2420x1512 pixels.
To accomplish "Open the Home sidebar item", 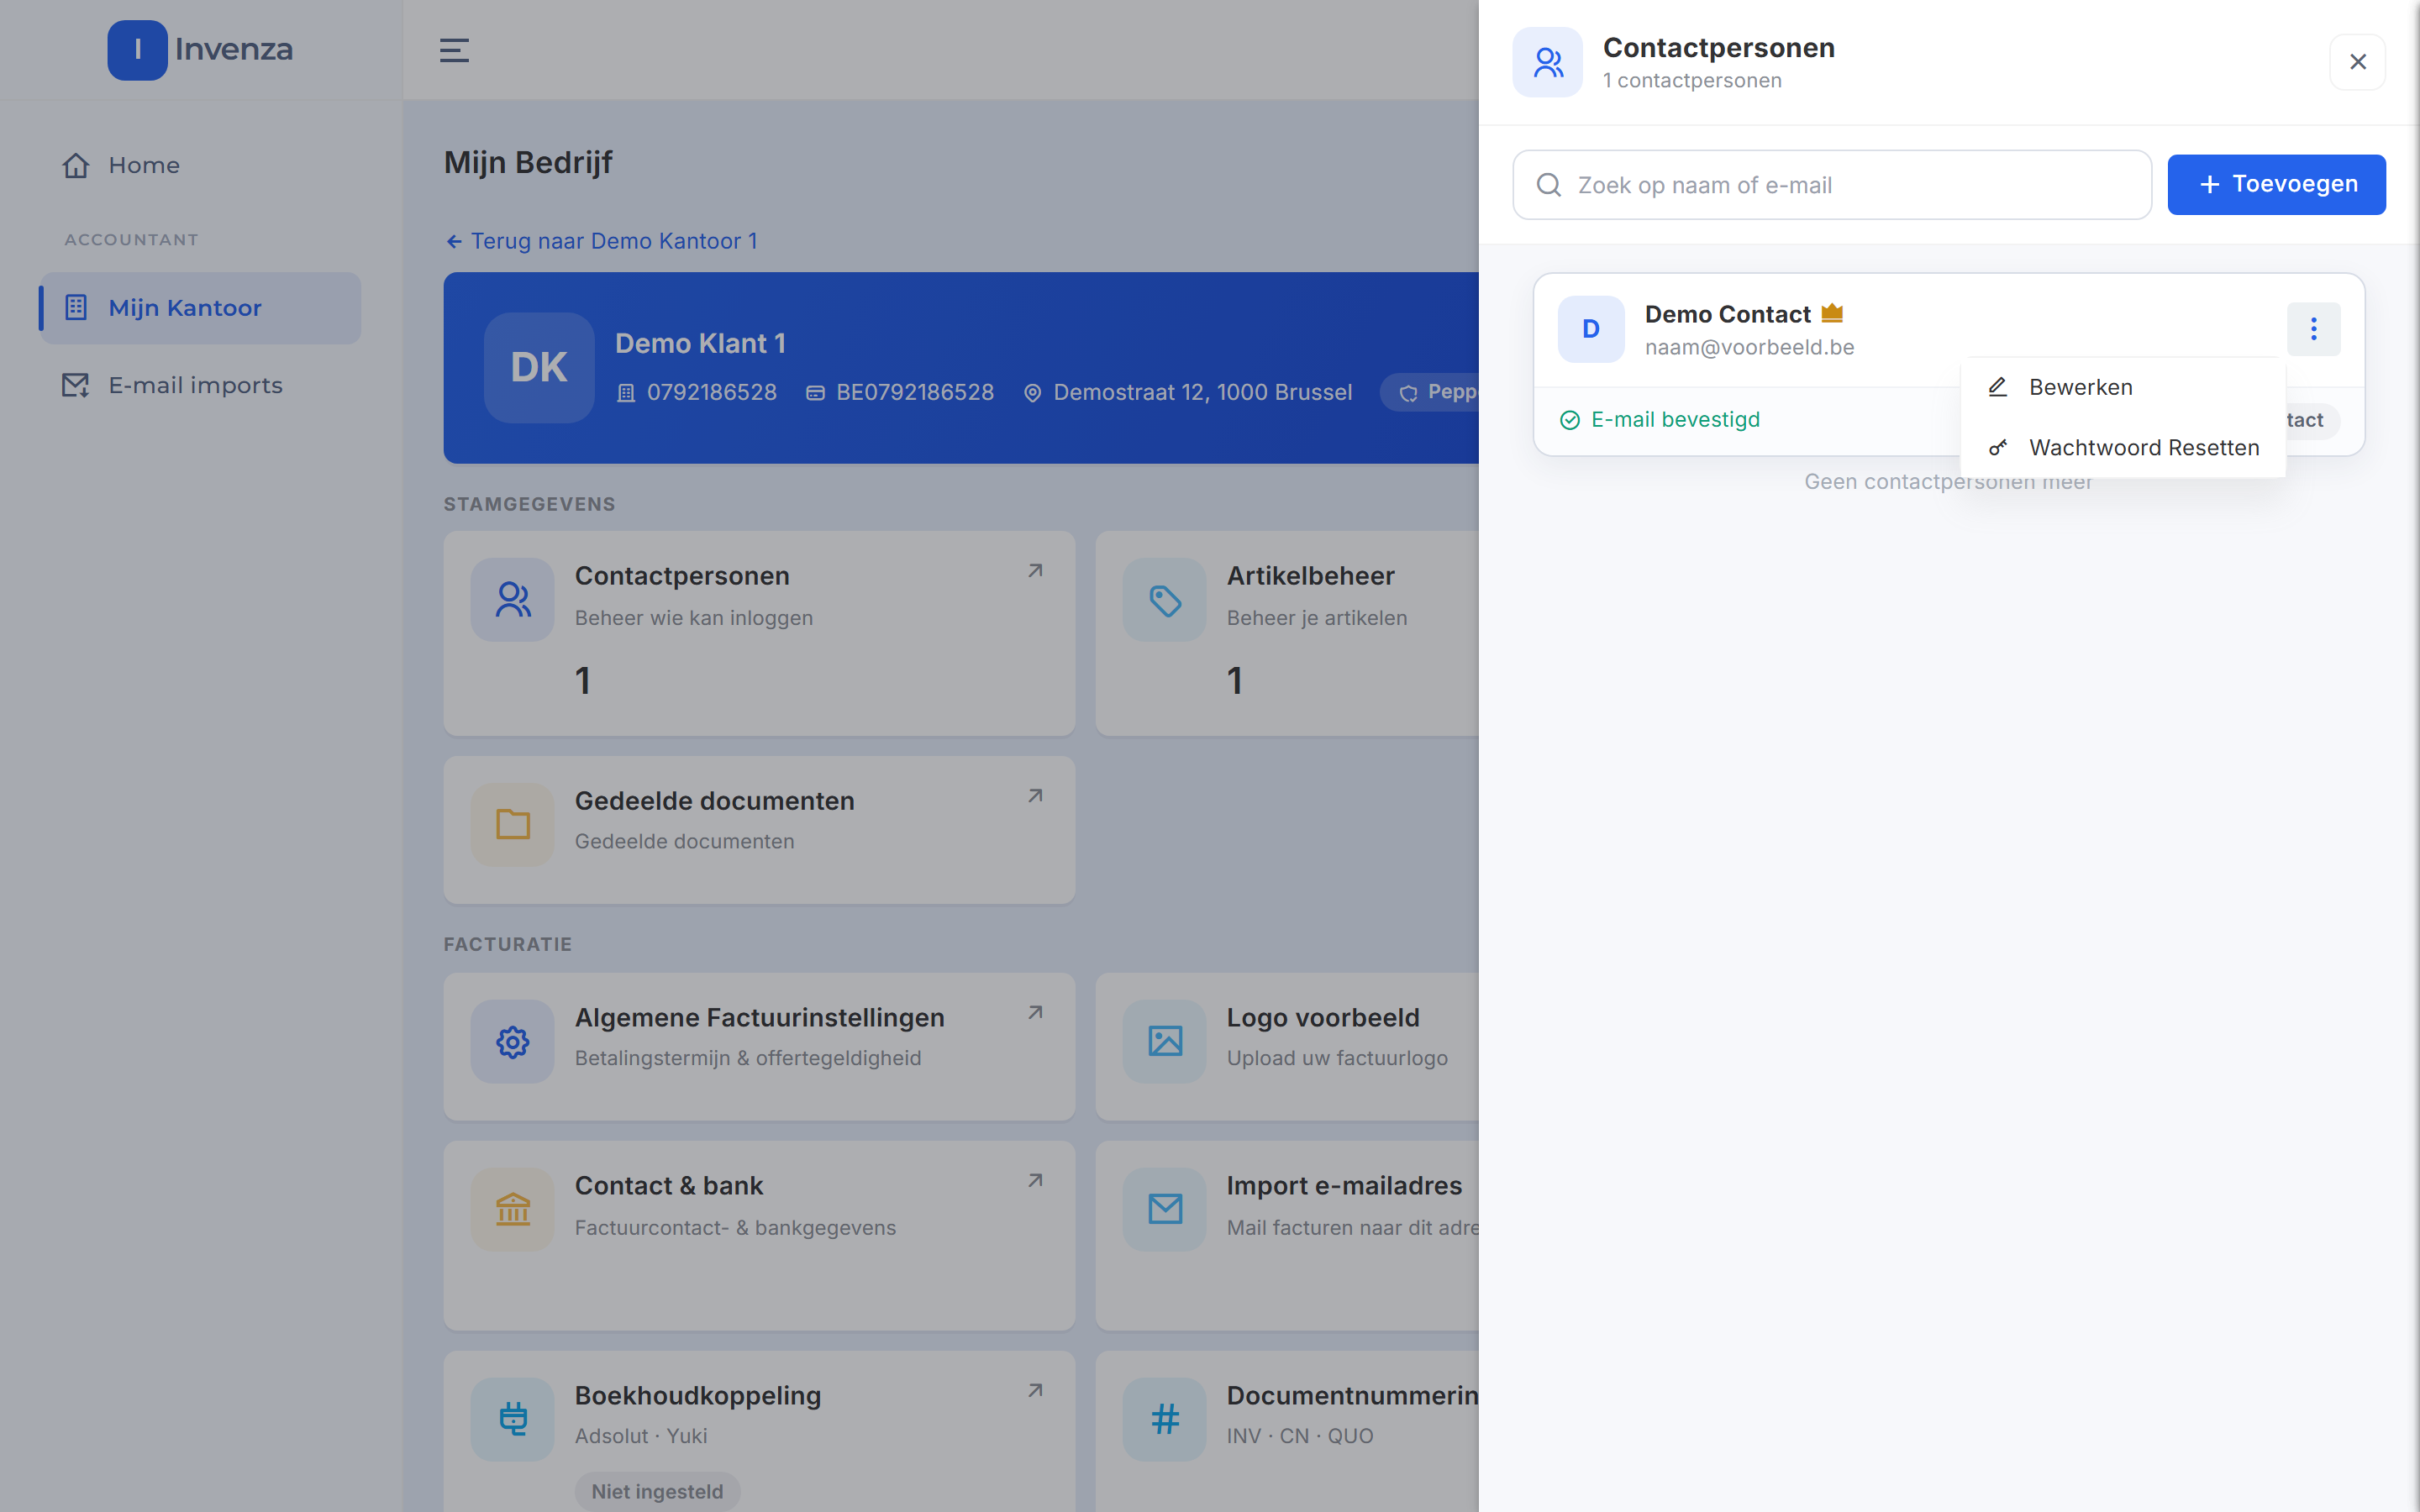I will 200,165.
